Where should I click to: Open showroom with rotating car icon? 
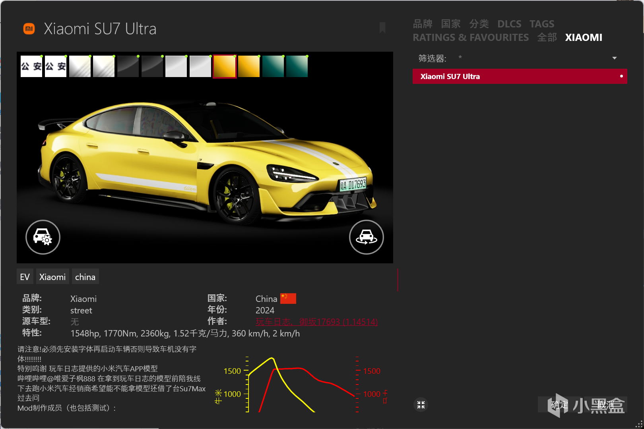click(367, 237)
